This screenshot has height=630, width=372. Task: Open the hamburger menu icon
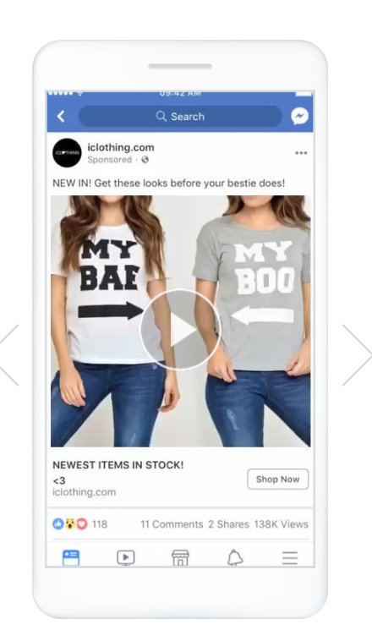coord(290,557)
